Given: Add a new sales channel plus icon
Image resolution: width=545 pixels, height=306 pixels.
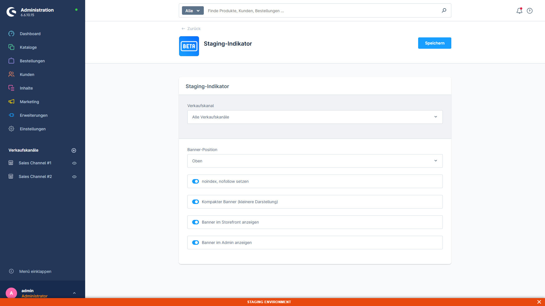Looking at the screenshot, I should 74,150.
